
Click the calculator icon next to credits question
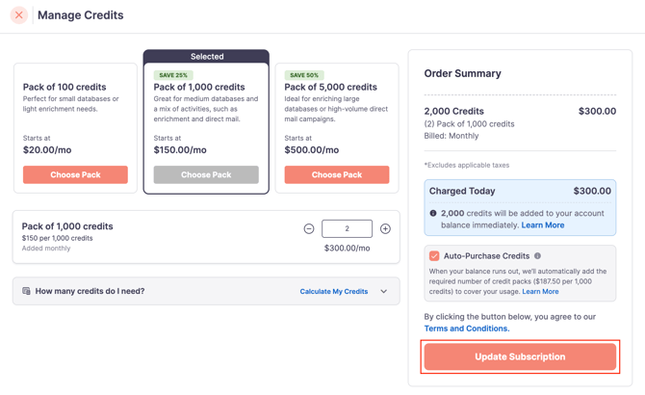tap(26, 291)
